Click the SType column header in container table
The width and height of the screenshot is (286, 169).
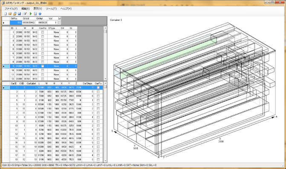[54, 28]
